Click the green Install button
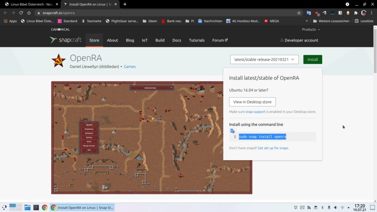The image size is (377, 212). tap(313, 59)
